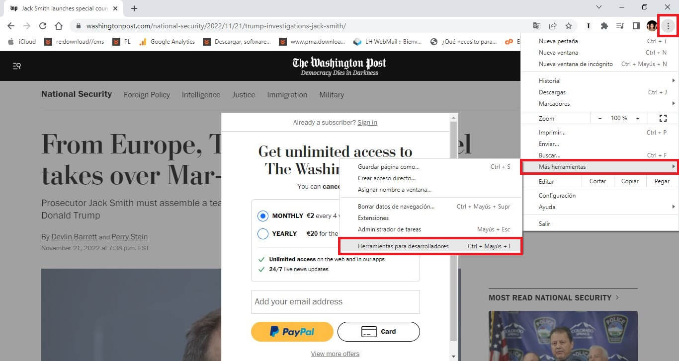679x361 pixels.
Task: Expand the Marcadores submenu
Action: (x=599, y=104)
